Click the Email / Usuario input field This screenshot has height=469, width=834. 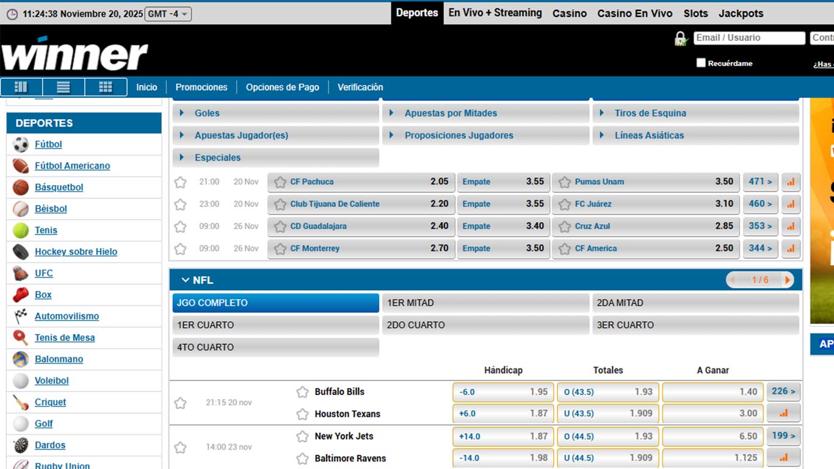pyautogui.click(x=749, y=38)
